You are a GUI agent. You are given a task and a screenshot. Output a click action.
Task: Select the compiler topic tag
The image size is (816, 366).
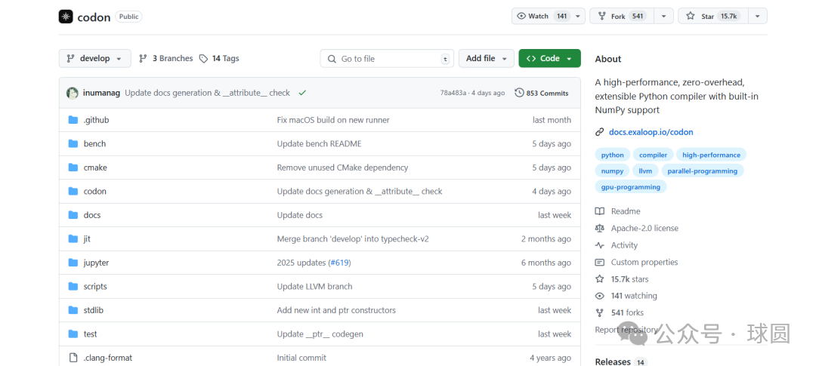pos(653,155)
